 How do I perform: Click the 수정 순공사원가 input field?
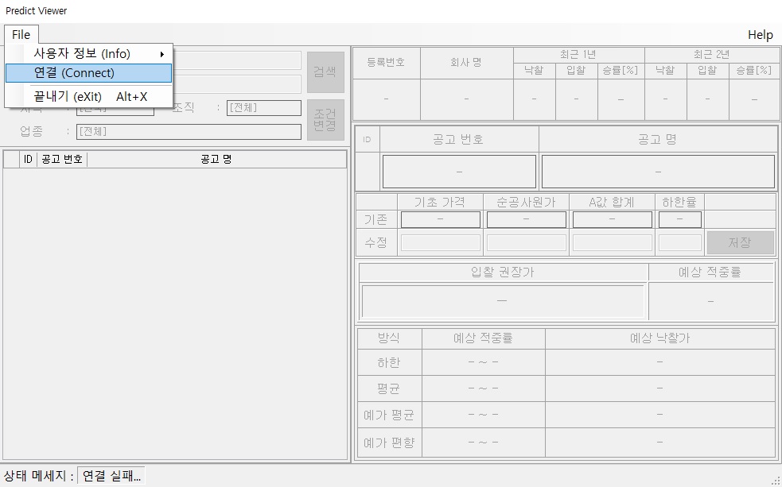(x=526, y=243)
